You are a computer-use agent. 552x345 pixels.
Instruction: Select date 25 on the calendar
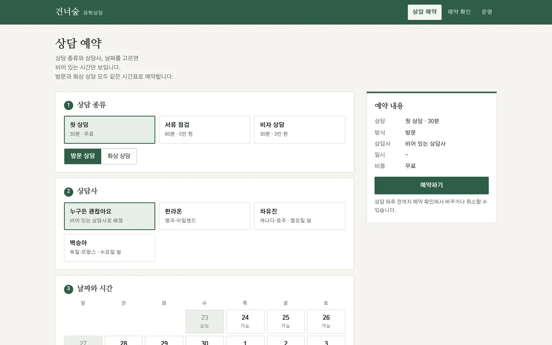(286, 321)
